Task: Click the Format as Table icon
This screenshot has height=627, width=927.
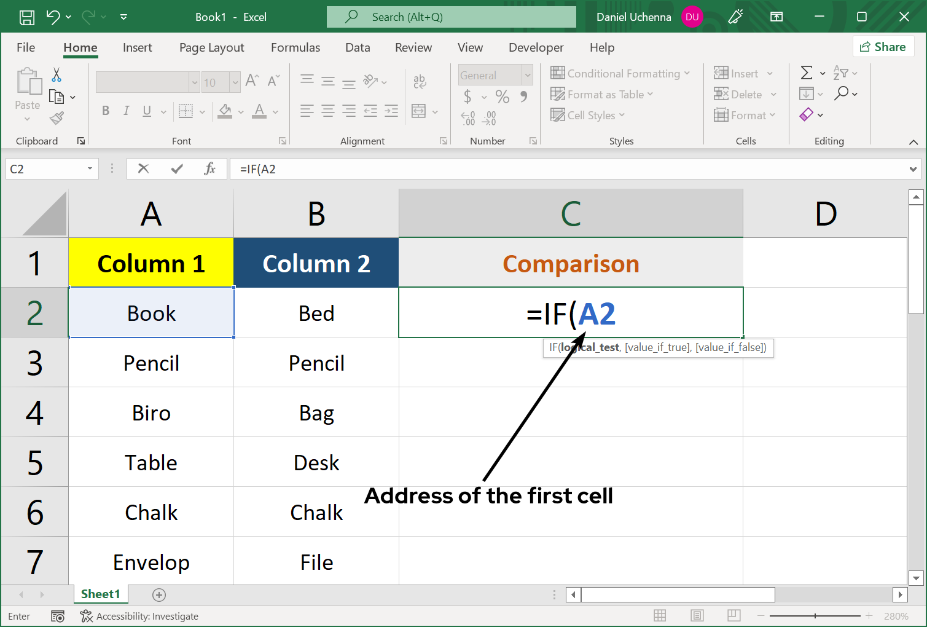Action: pos(558,94)
